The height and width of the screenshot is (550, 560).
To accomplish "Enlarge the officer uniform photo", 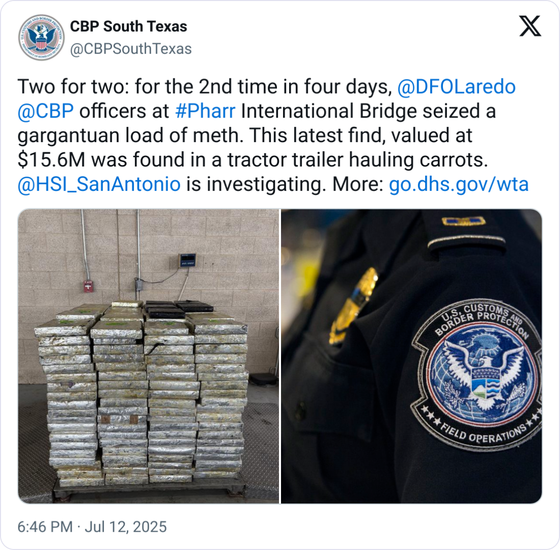I will pos(411,356).
